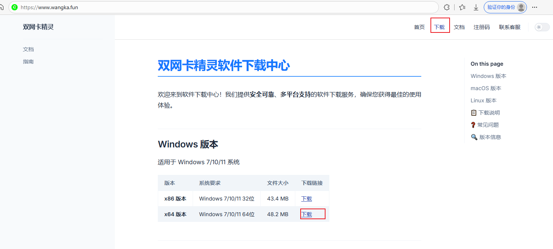This screenshot has height=249, width=553.
Task: Click the magnifier icon beside 版本信息
Action: coord(474,137)
